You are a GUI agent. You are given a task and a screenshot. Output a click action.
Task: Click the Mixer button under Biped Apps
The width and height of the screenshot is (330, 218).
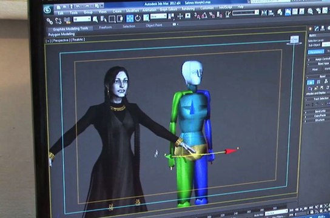pyautogui.click(x=315, y=70)
